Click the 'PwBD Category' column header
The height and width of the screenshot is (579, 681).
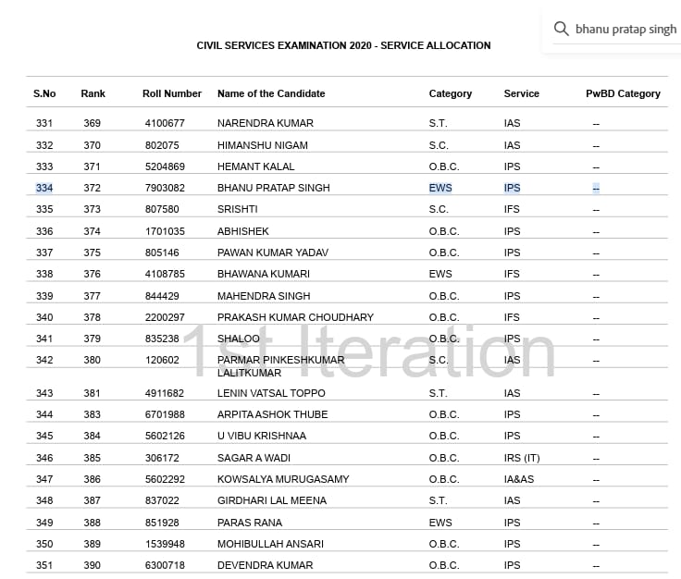pos(623,93)
